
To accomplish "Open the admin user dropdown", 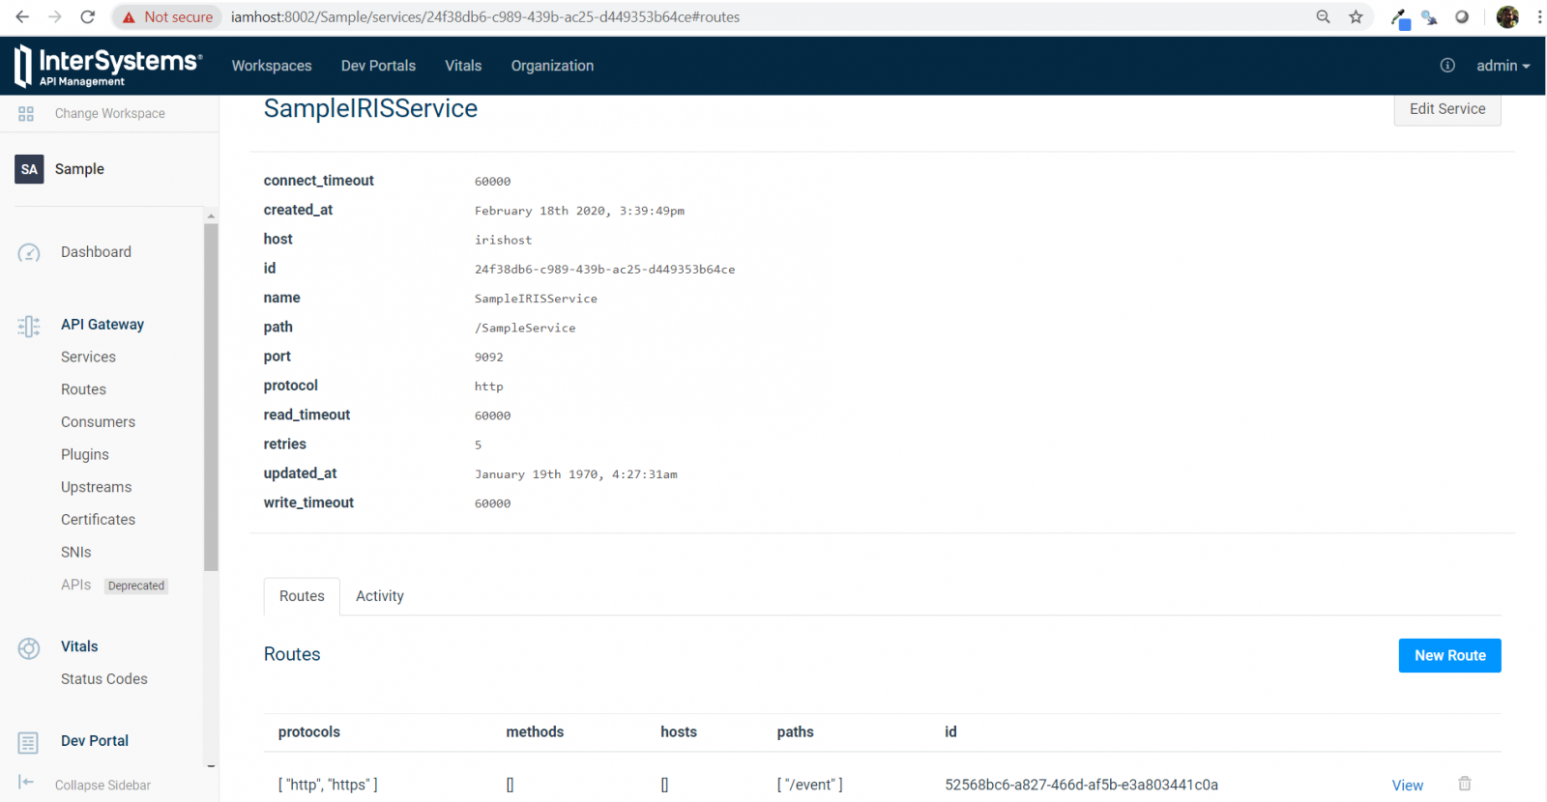I will point(1503,66).
